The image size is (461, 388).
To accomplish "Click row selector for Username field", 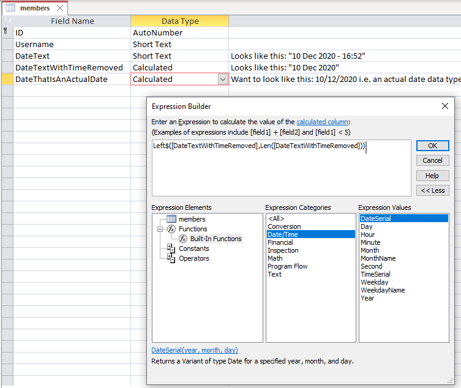I will pyautogui.click(x=7, y=45).
